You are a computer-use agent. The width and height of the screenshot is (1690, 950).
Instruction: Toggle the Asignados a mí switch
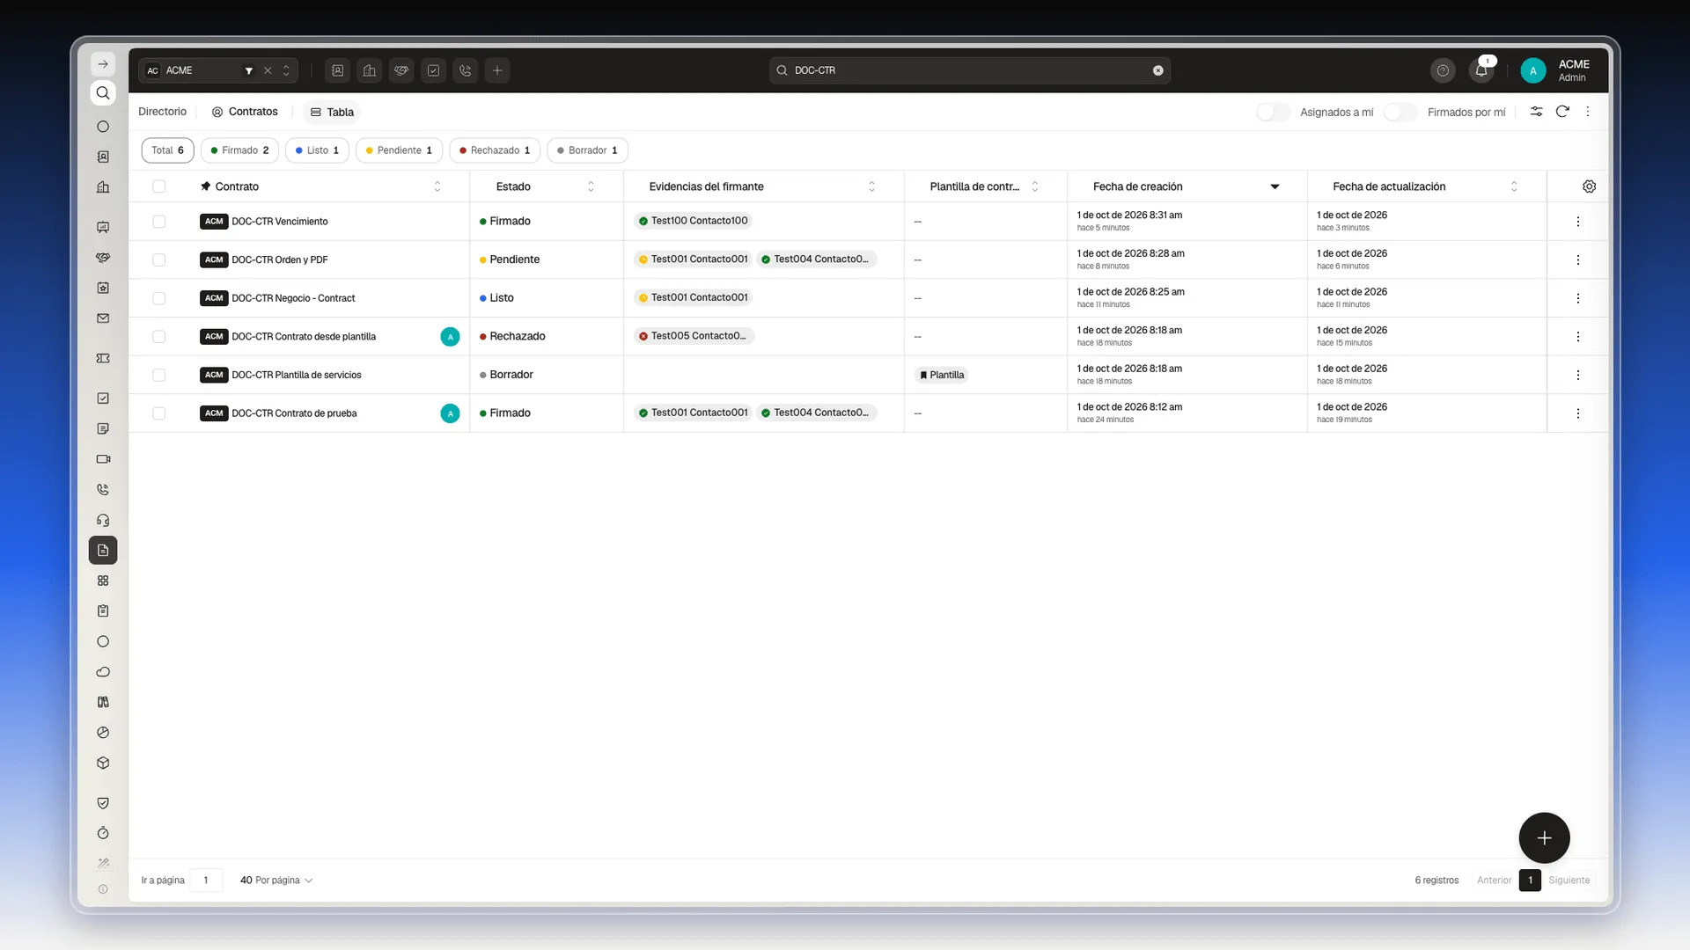(x=1273, y=112)
